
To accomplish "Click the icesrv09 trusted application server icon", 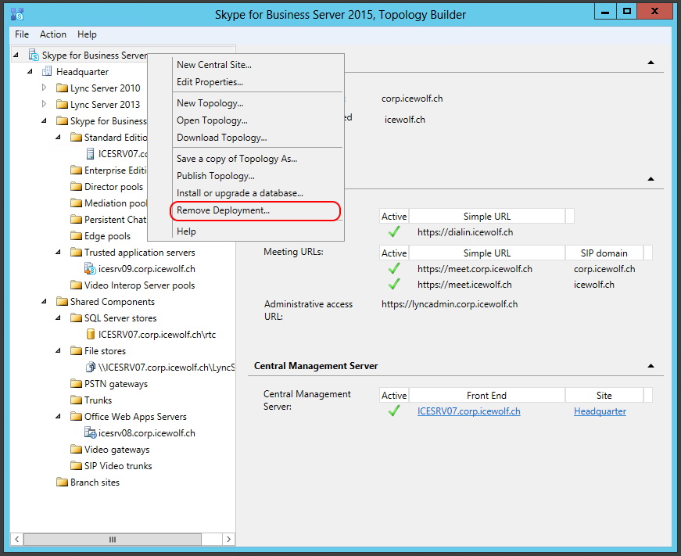I will click(x=90, y=268).
